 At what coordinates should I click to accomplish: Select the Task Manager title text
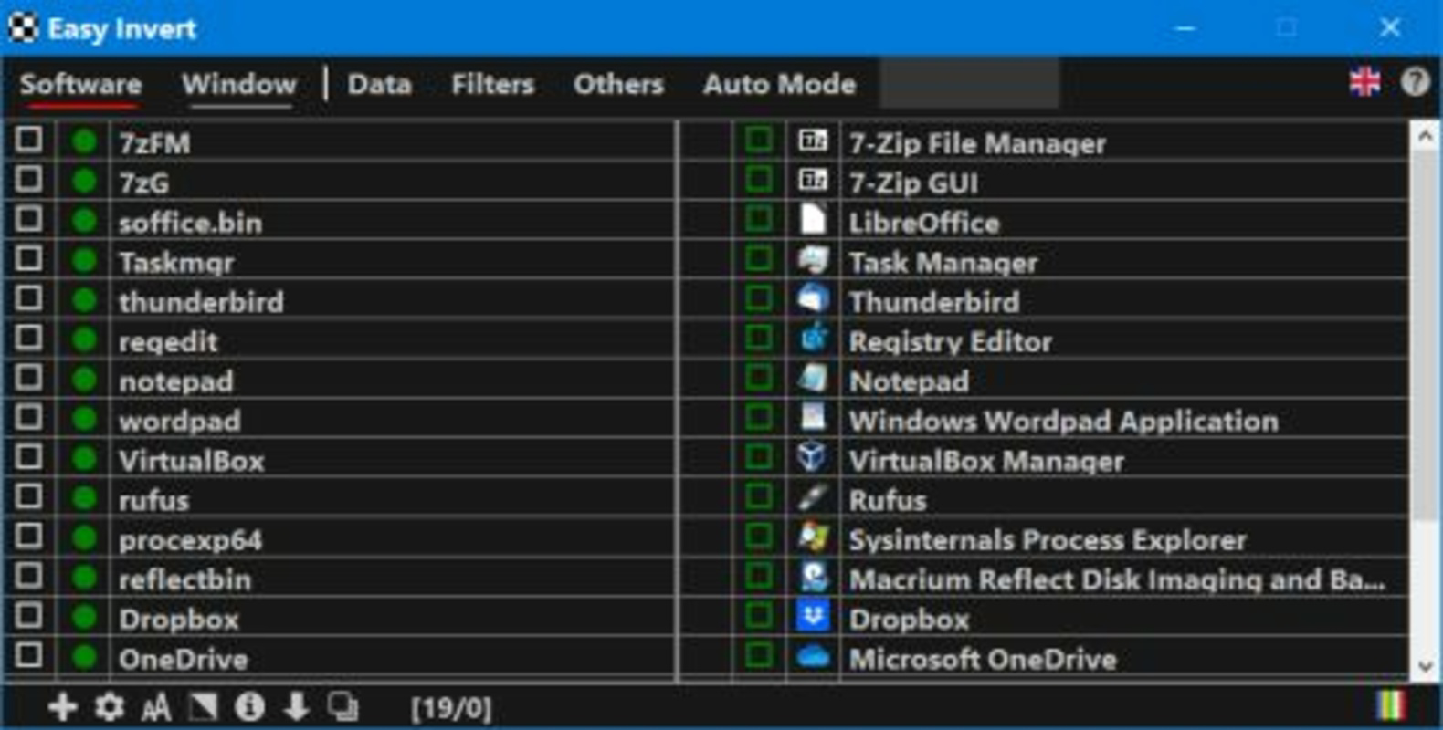tap(943, 263)
